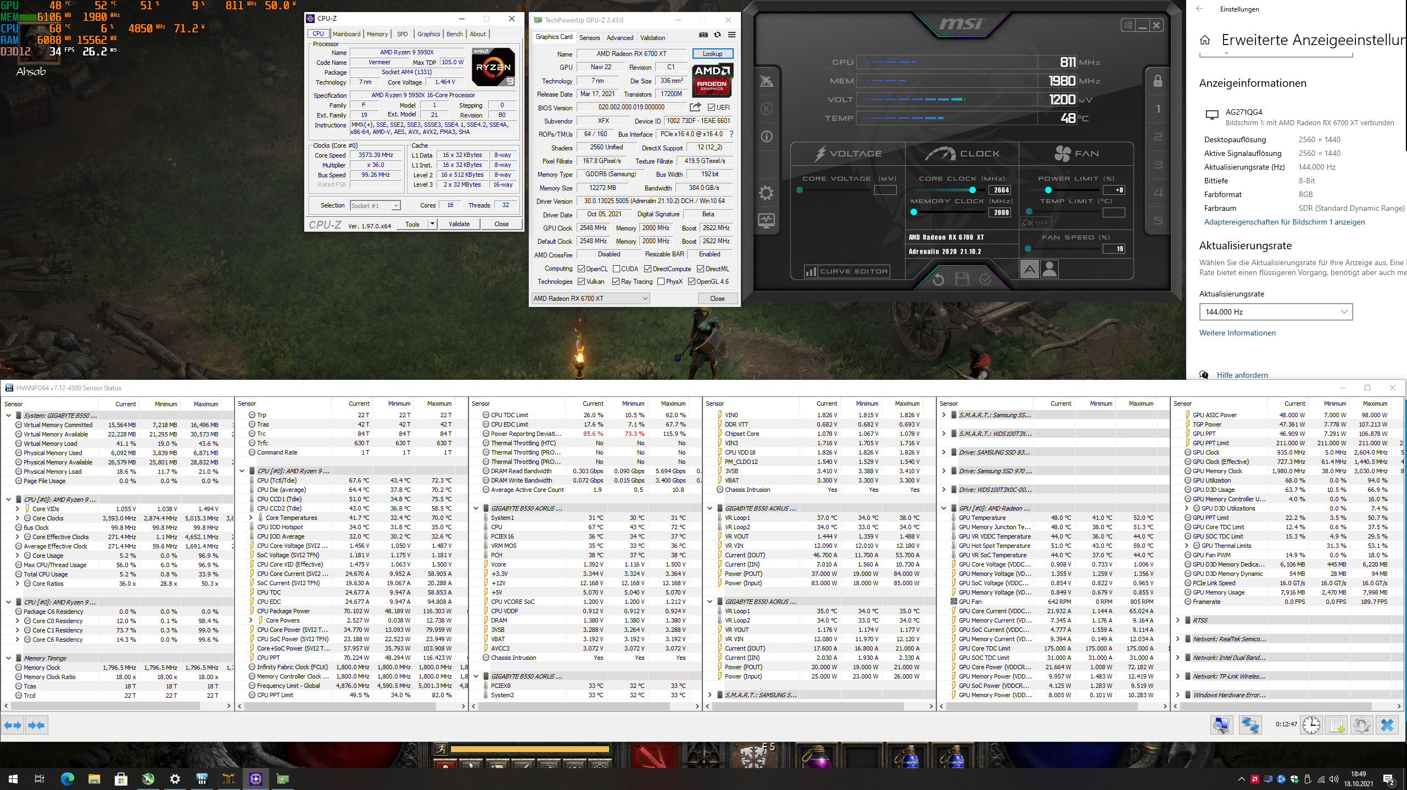Screen dimensions: 1407x790
Task: Click the Lookup button in GPU-Z
Action: pos(712,54)
